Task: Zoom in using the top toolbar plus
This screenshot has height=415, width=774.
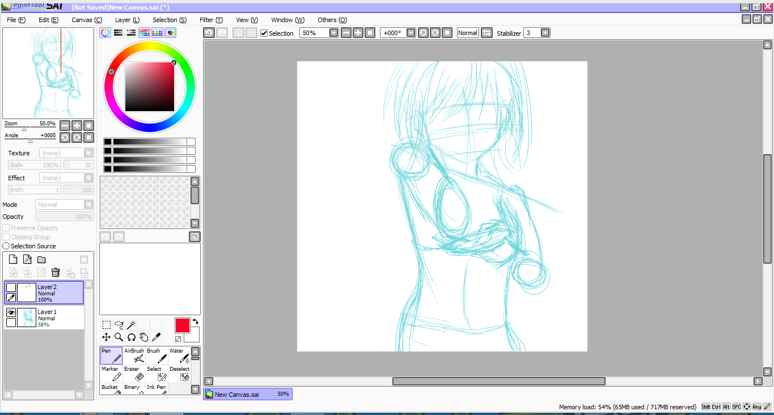Action: 358,33
